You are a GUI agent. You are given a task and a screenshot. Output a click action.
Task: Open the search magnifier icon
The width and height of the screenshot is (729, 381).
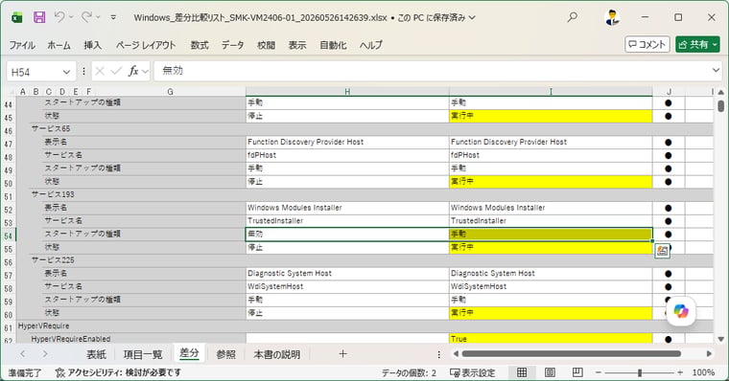(x=573, y=17)
